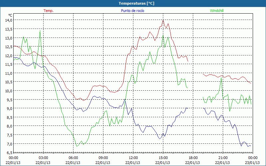The width and height of the screenshot is (266, 166).
Task: Click the 12,5 value on the temperature axis
Action: pyautogui.click(x=9, y=47)
